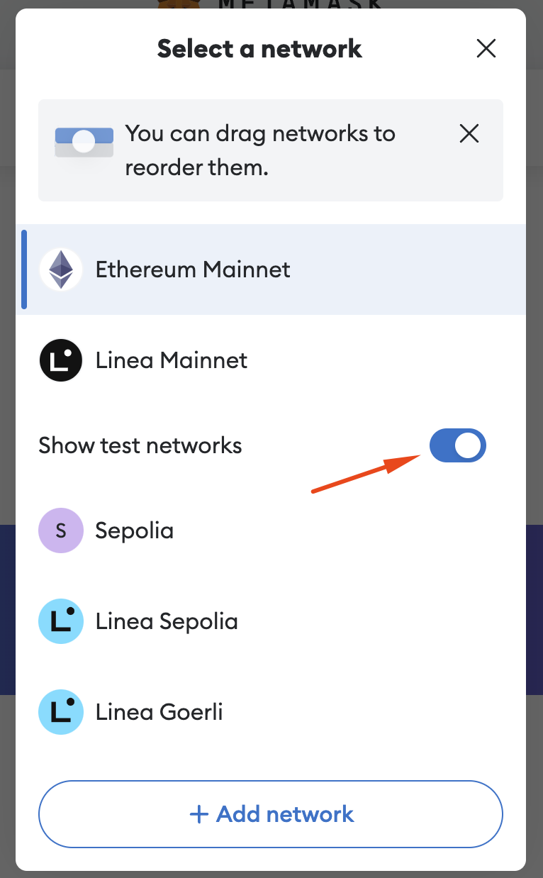Close the Select a network dialog

click(486, 48)
